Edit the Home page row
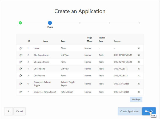 21,48
